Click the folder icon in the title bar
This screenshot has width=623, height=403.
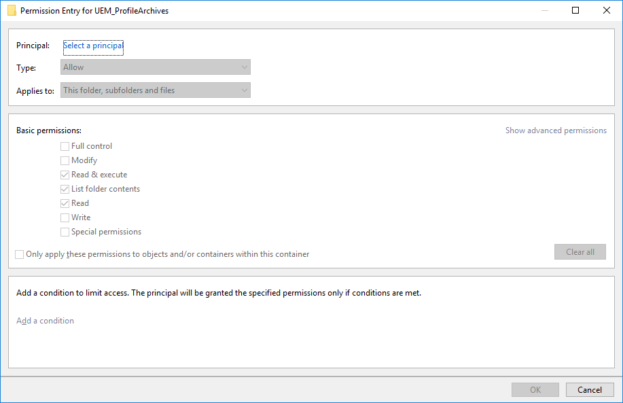(12, 10)
